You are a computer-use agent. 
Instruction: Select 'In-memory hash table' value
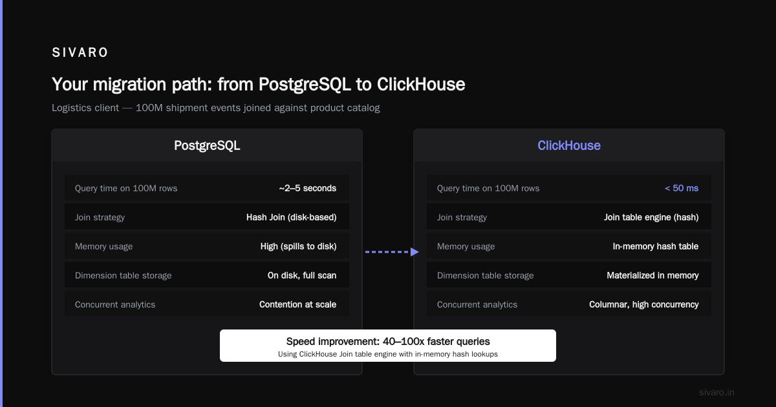[x=656, y=246]
